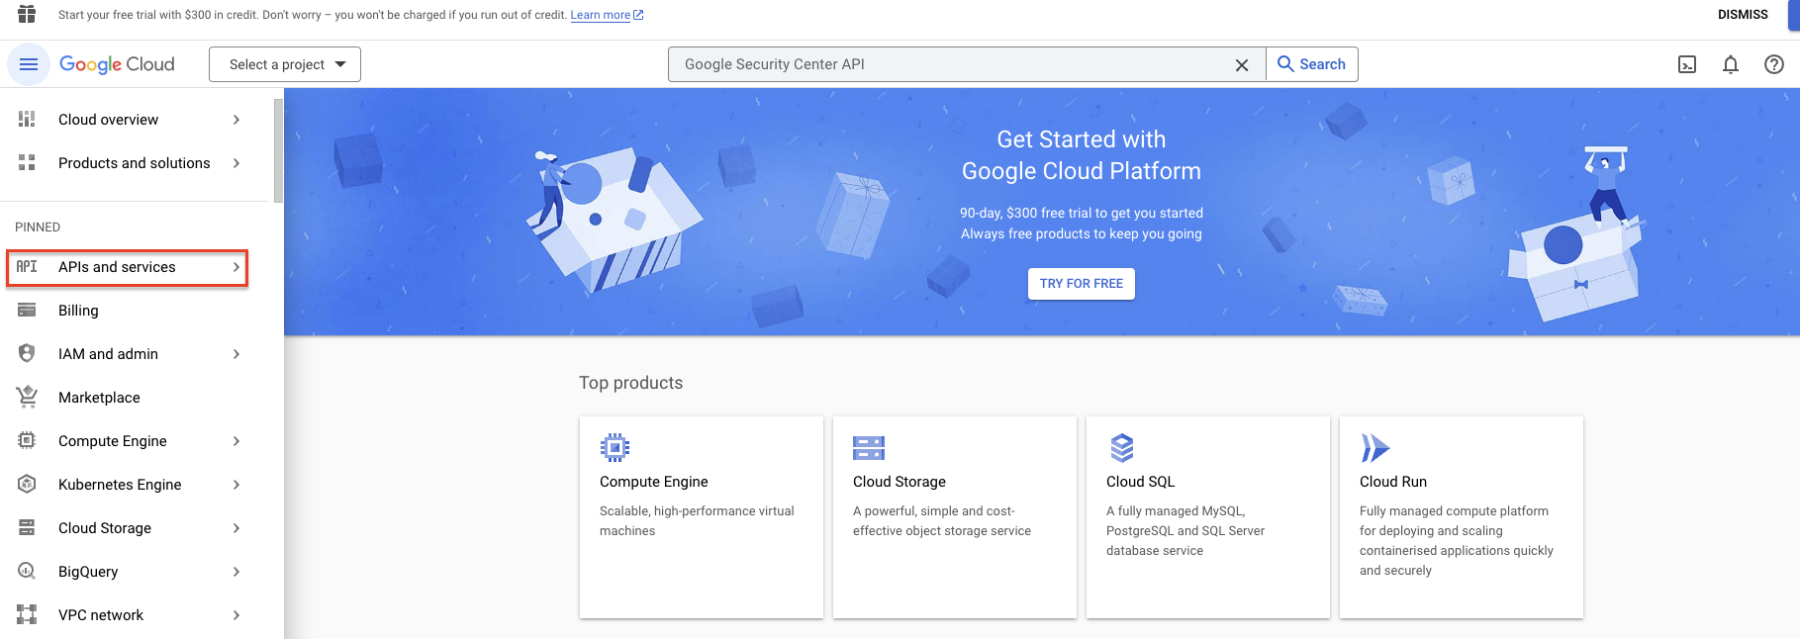Click the Cloud overview icon
This screenshot has height=639, width=1800.
[27, 120]
